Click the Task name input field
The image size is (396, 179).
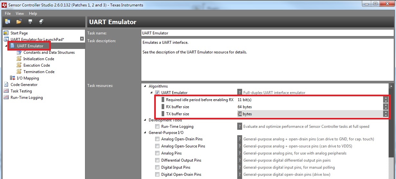coord(268,33)
